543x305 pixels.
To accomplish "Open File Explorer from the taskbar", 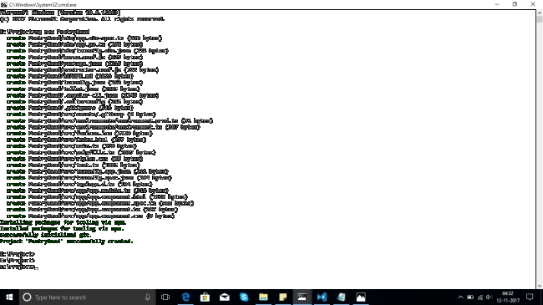I will 263,297.
